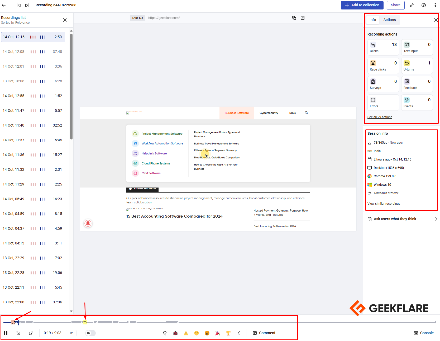
Task: Click the recordings list scrollbar
Action: coord(71,86)
